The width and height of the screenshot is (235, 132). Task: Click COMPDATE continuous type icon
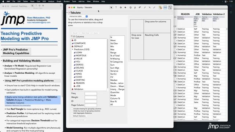pyautogui.click(x=73, y=43)
